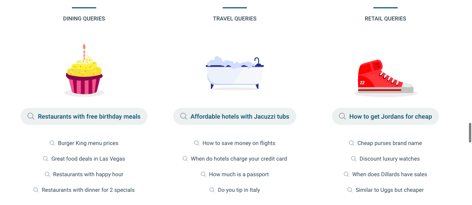Select Similar to Uggs but cheaper
472x205 pixels.
(390, 190)
